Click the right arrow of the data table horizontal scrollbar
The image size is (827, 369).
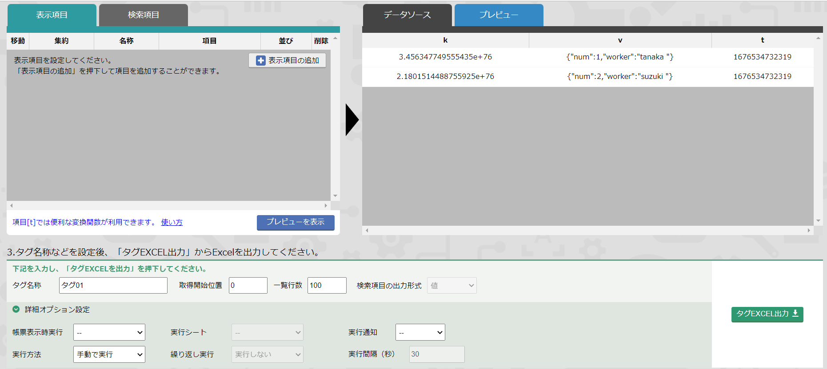tap(809, 231)
